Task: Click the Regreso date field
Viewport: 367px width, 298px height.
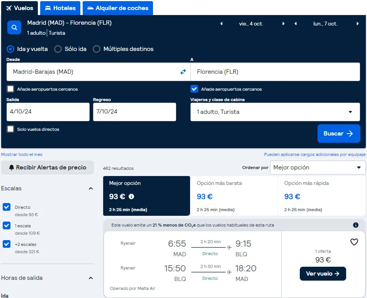Action: [134, 112]
